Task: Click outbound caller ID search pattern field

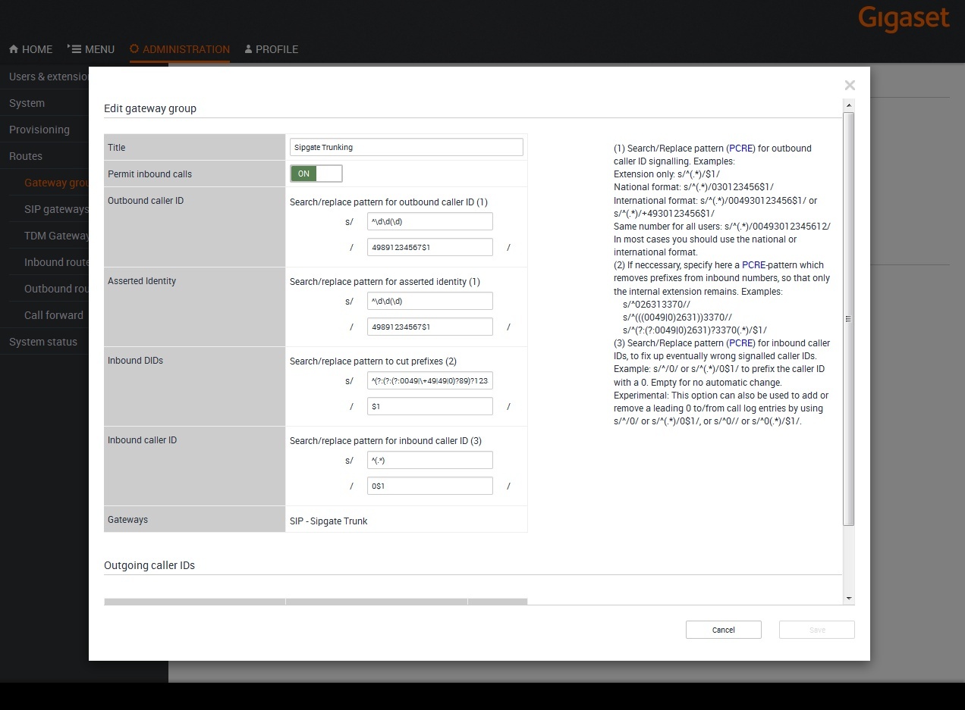Action: pos(430,221)
